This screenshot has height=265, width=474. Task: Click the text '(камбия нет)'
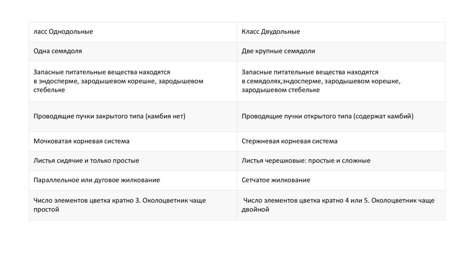click(165, 116)
